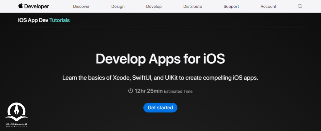
Task: Open the Account menu
Action: point(268,6)
